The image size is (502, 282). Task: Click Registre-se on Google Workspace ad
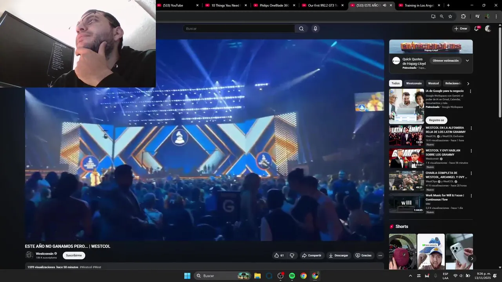point(437,120)
